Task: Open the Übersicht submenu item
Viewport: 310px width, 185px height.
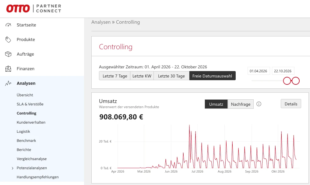Action: (x=25, y=95)
